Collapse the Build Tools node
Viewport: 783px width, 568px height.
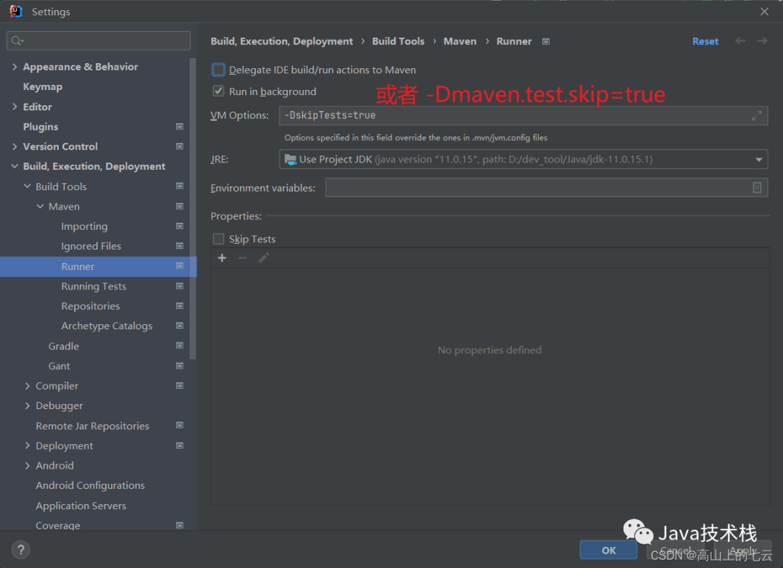[28, 186]
